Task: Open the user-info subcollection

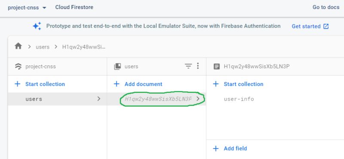Action: (239, 99)
